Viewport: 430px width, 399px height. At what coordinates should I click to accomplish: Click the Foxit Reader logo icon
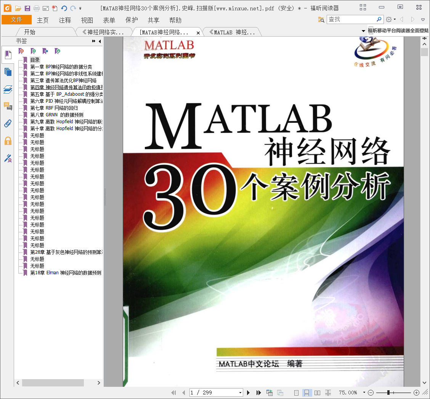pyautogui.click(x=8, y=8)
